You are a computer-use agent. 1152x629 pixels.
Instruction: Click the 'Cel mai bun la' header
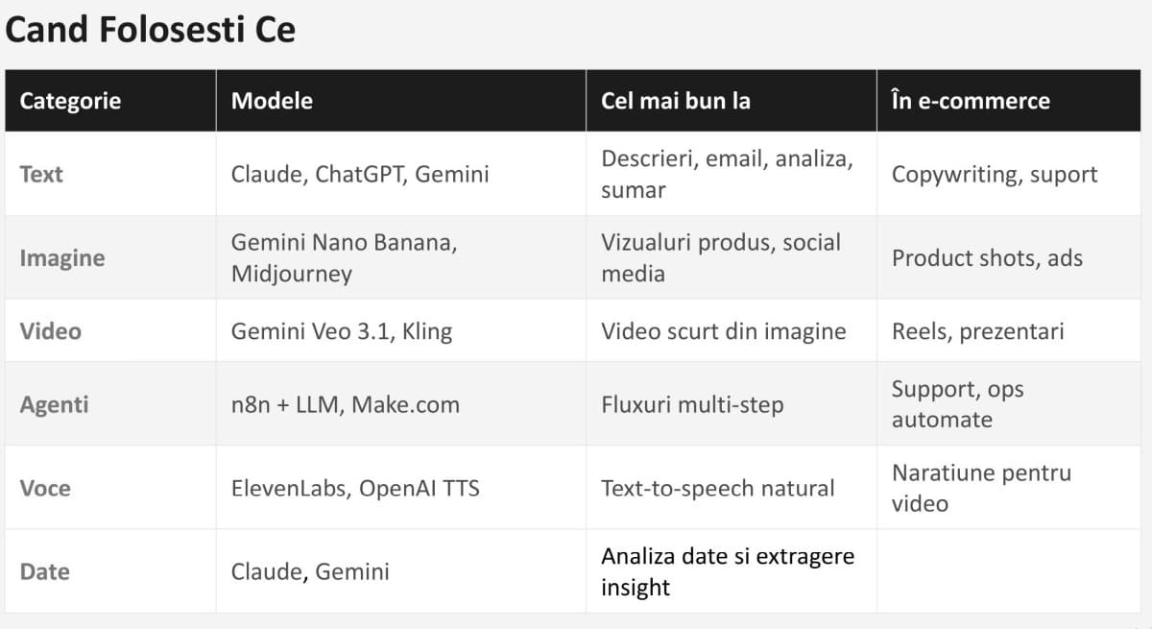point(676,101)
